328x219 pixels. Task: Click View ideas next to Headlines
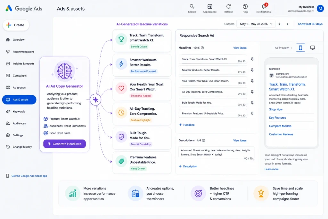pos(240,48)
